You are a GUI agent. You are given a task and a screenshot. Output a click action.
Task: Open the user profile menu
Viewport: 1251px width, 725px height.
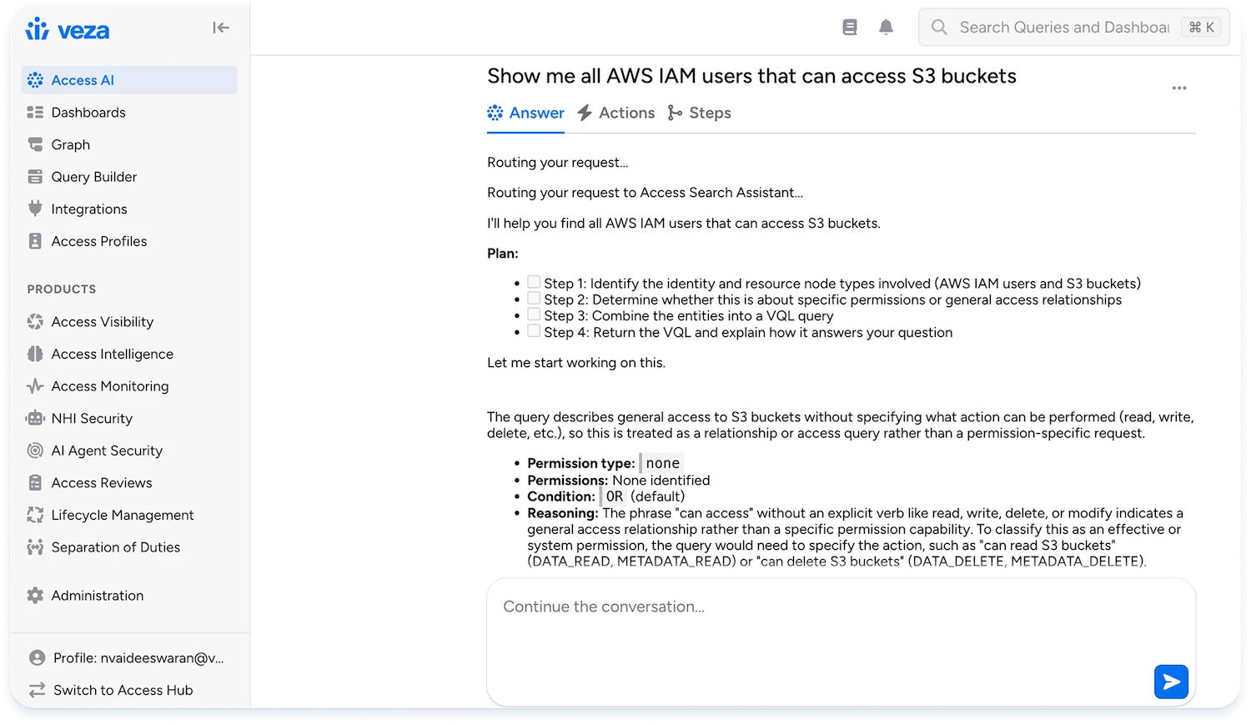click(x=127, y=657)
